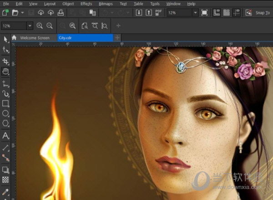Click the add new document tab button
This screenshot has width=273, height=200.
coord(117,38)
